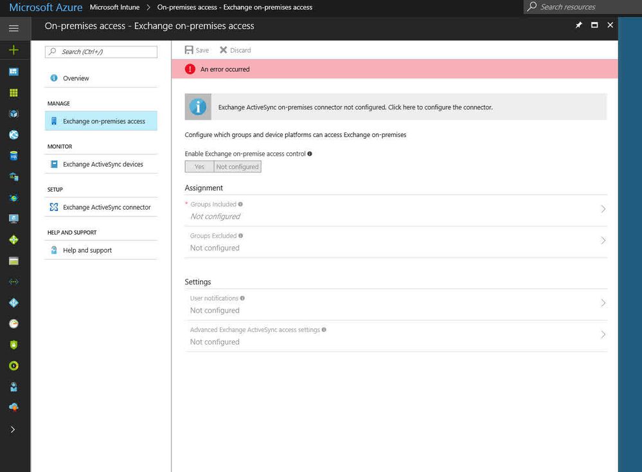
Task: Open the Monitor gauge icon
Action: (13, 323)
